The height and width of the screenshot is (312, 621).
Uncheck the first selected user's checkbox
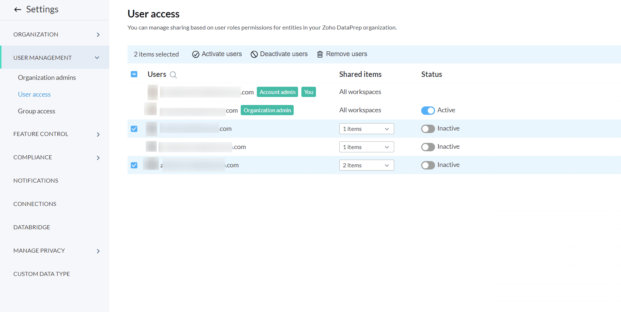tap(134, 129)
